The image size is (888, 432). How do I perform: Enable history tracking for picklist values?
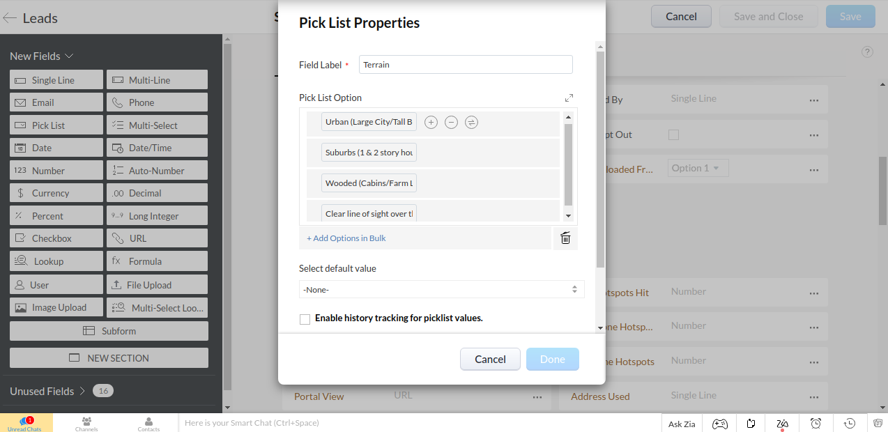click(x=305, y=319)
